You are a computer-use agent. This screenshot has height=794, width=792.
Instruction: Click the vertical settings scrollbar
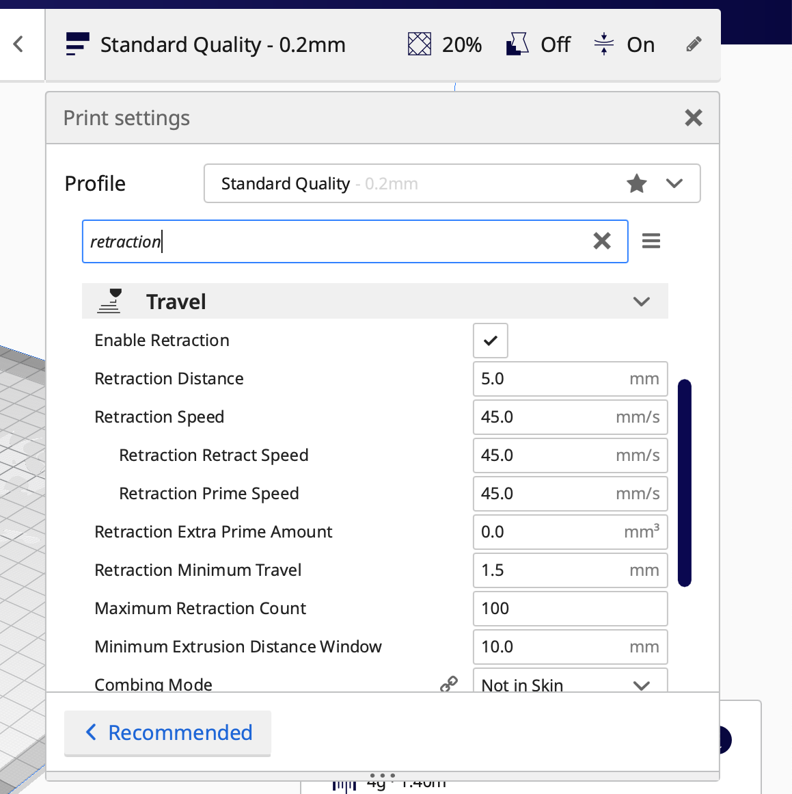[x=684, y=483]
